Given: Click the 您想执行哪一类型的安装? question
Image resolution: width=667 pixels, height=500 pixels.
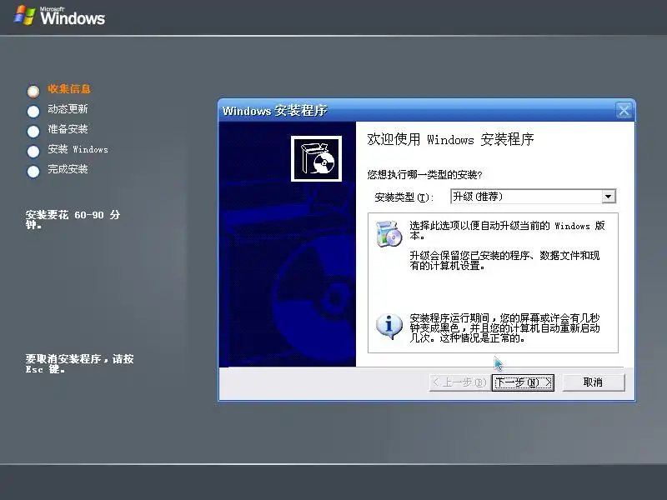Looking at the screenshot, I should tap(424, 175).
